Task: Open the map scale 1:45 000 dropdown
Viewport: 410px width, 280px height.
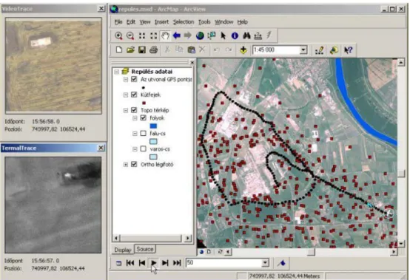Action: (x=303, y=49)
